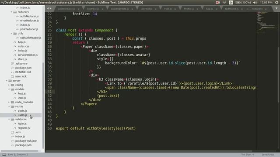Collapse the reducers folder
The image size is (280, 157).
coord(12,12)
